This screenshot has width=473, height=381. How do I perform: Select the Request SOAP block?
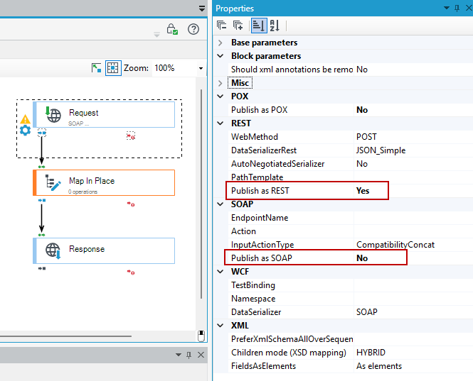click(104, 115)
